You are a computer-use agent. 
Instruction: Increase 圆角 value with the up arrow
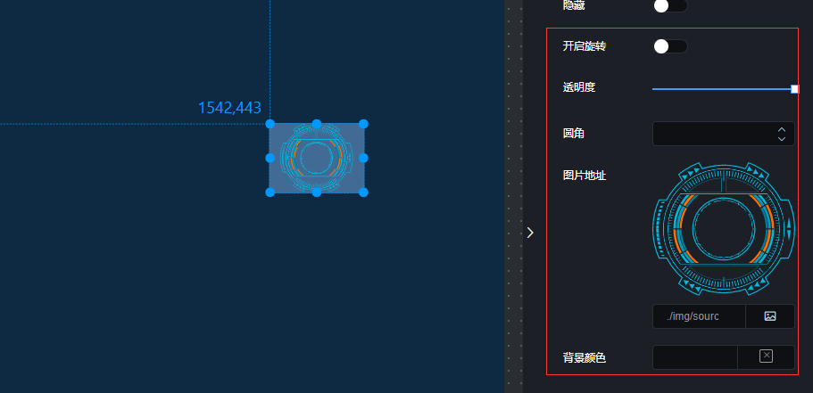pyautogui.click(x=782, y=129)
